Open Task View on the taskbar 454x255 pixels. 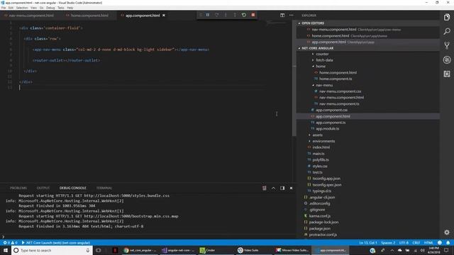click(x=99, y=250)
